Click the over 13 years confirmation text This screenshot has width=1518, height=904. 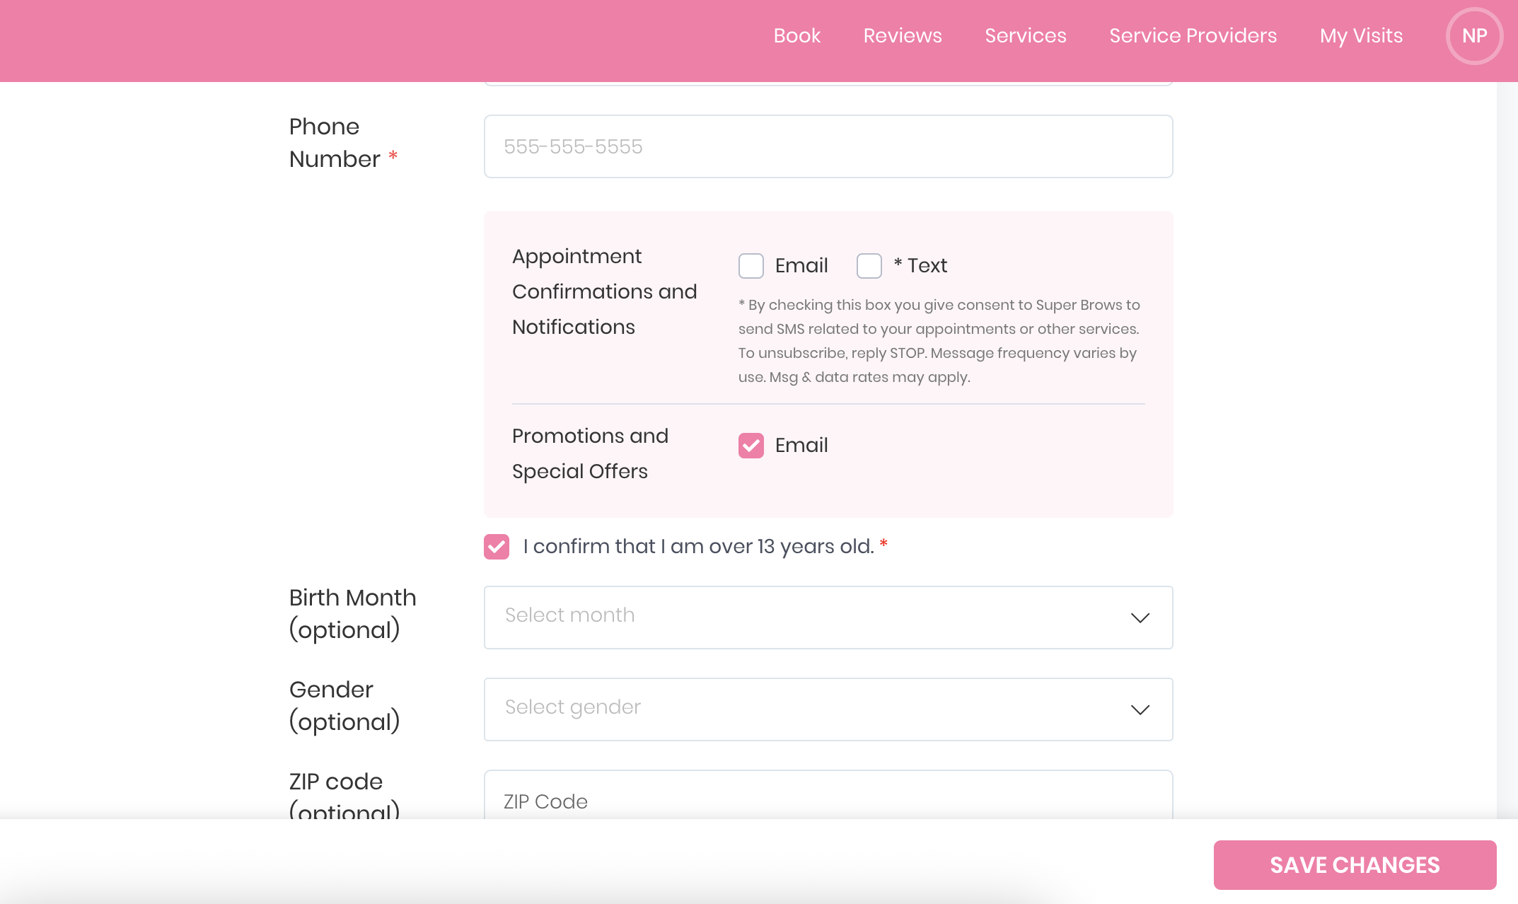698,547
